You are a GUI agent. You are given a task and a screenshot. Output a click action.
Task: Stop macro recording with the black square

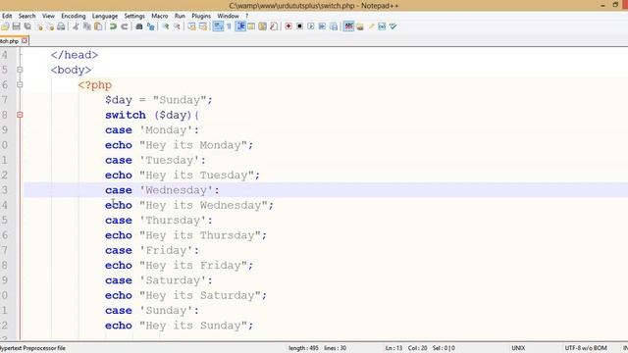(299, 26)
